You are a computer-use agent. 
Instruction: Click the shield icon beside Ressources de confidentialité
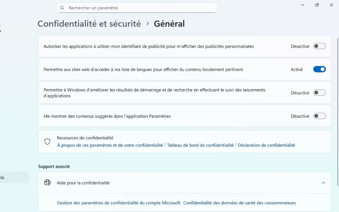tap(47, 141)
